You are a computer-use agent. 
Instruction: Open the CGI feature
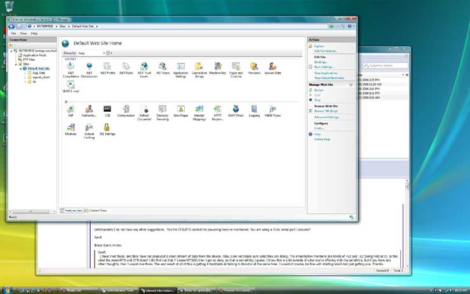coord(107,111)
